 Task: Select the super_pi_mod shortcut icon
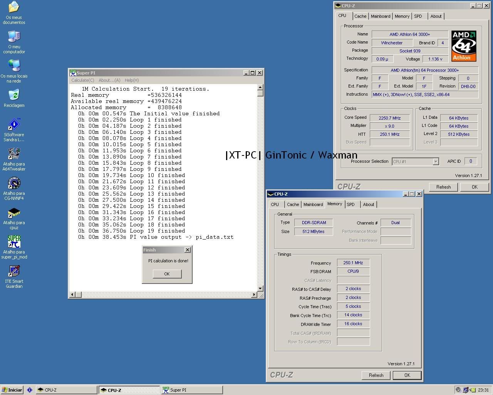(x=14, y=247)
